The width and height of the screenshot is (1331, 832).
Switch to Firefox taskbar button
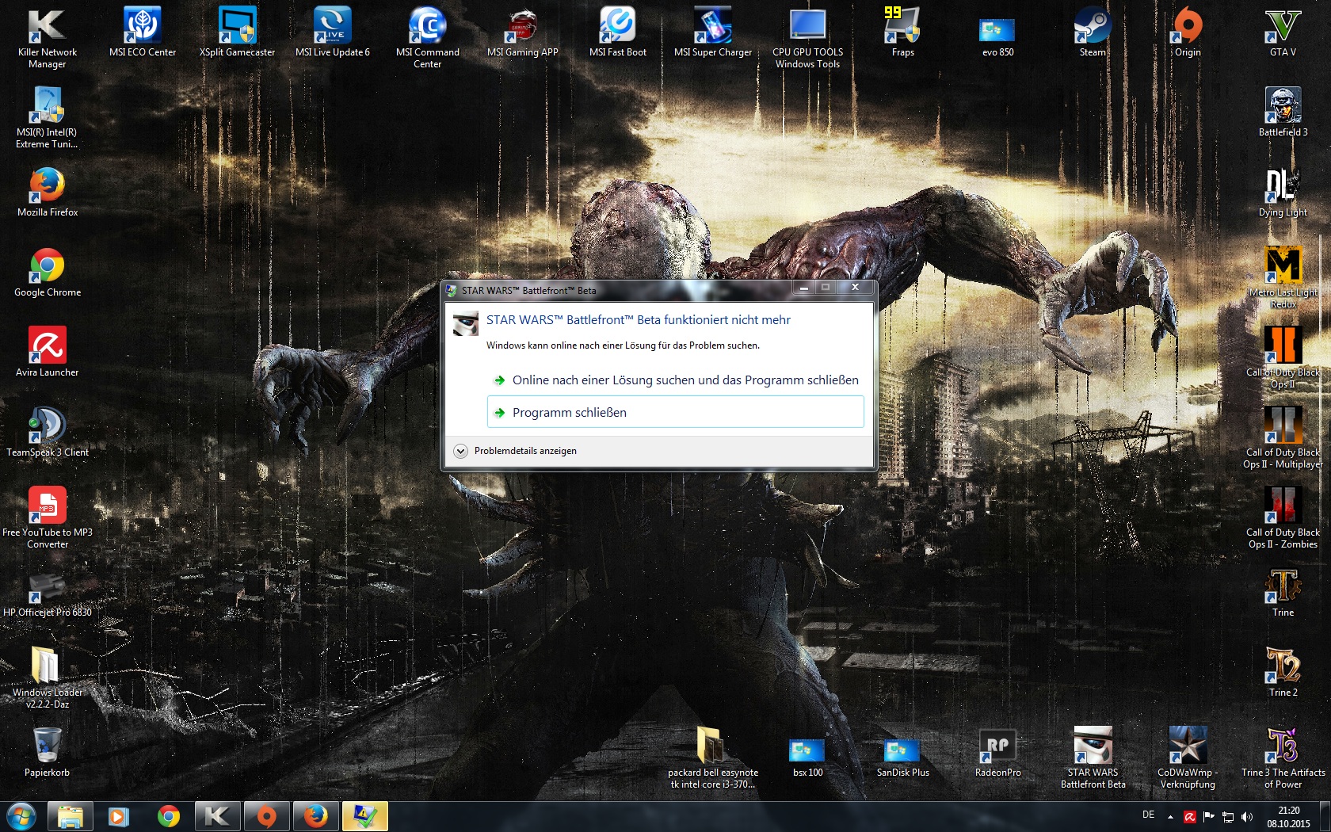(315, 816)
